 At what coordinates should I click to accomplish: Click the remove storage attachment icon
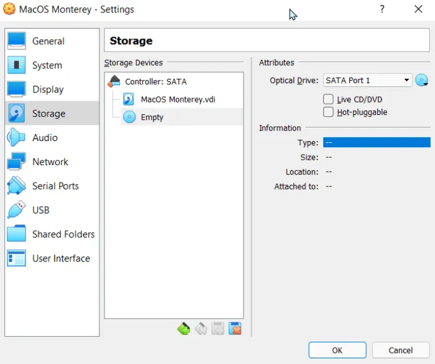235,329
